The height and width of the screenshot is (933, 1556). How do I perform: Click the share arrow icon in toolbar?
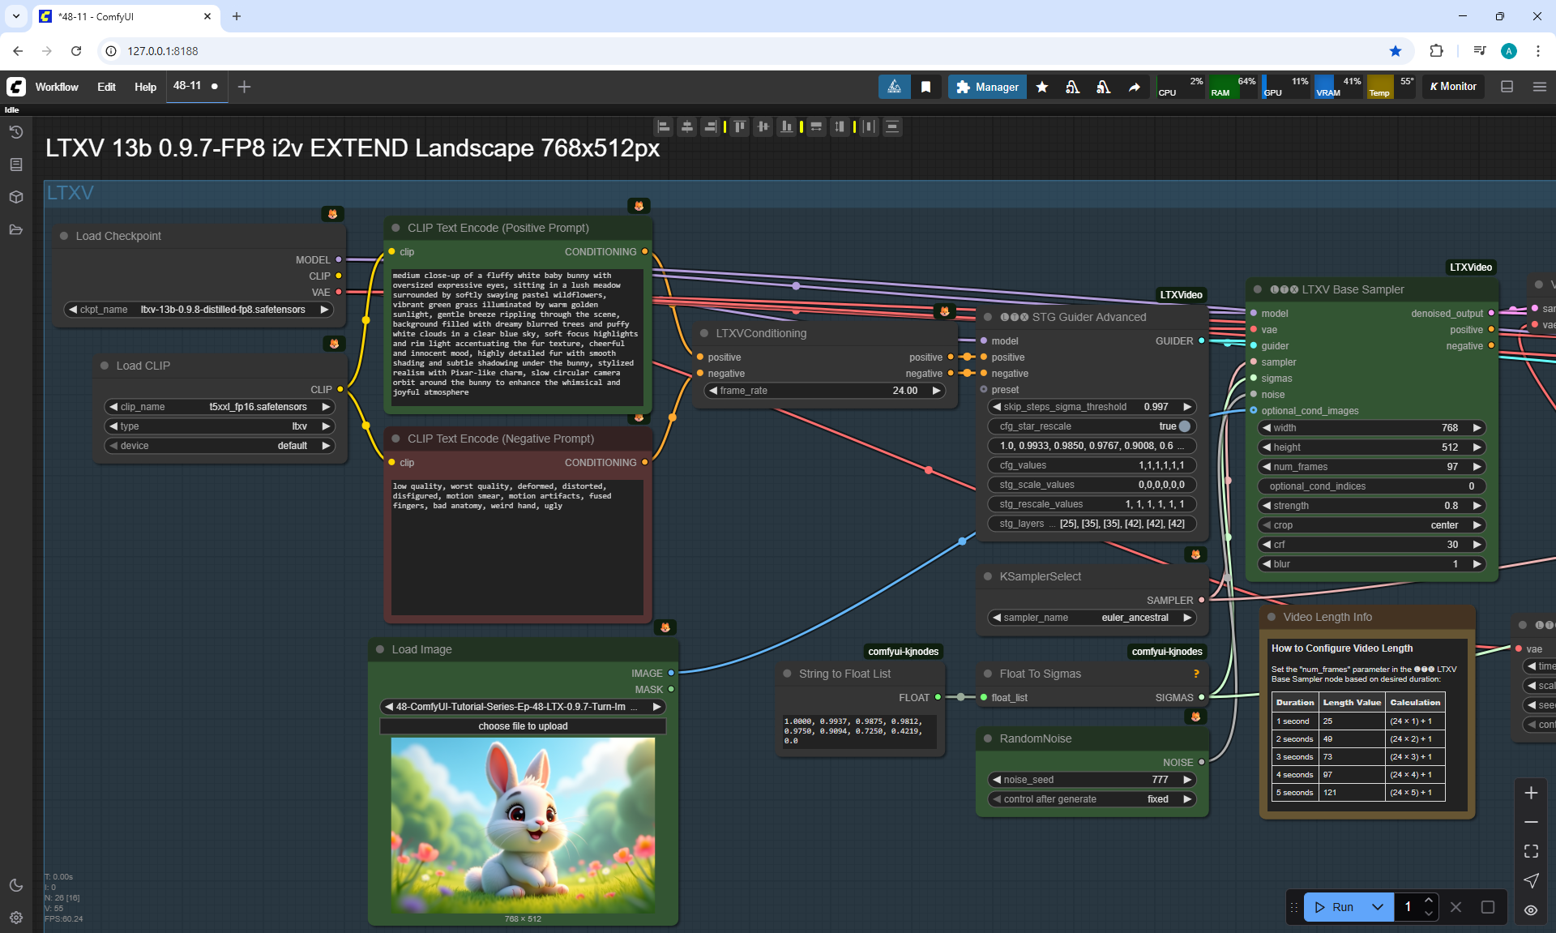coord(1135,87)
